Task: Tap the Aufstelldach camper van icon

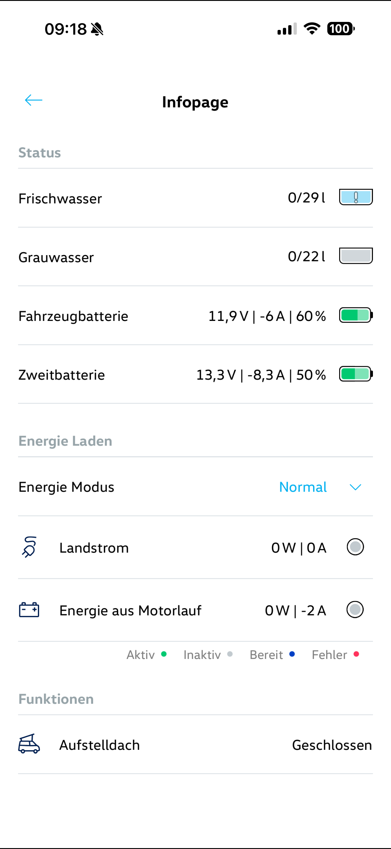Action: pyautogui.click(x=29, y=744)
